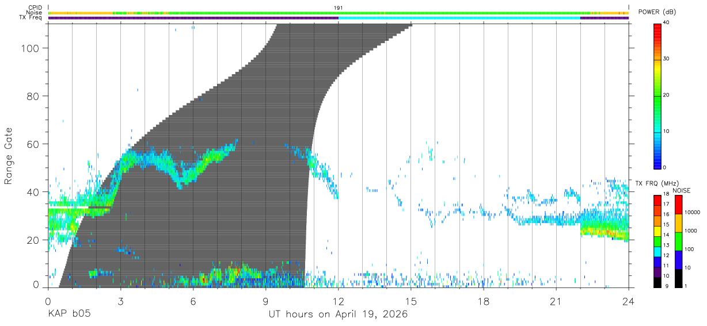Click the x-axis tick label 12
Image resolution: width=707 pixels, height=326 pixels.
pyautogui.click(x=338, y=301)
